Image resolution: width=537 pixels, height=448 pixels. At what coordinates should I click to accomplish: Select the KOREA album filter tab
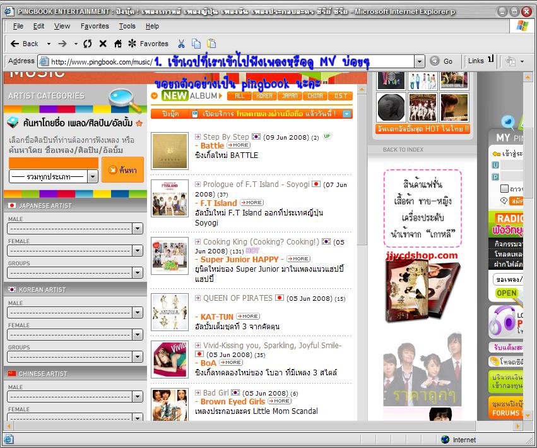click(x=264, y=96)
